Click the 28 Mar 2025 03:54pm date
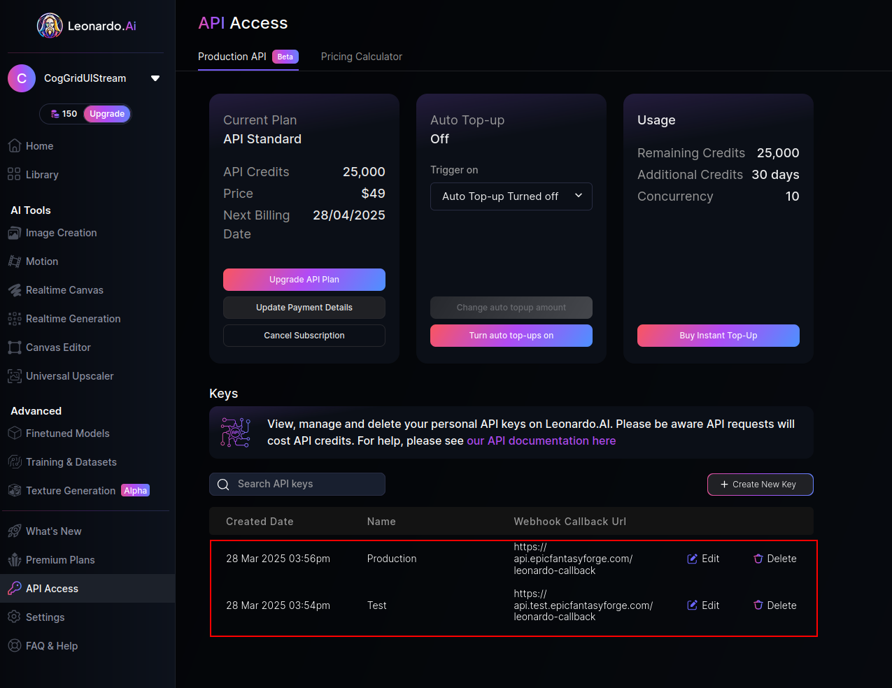Screen dimensions: 892x688 point(278,605)
